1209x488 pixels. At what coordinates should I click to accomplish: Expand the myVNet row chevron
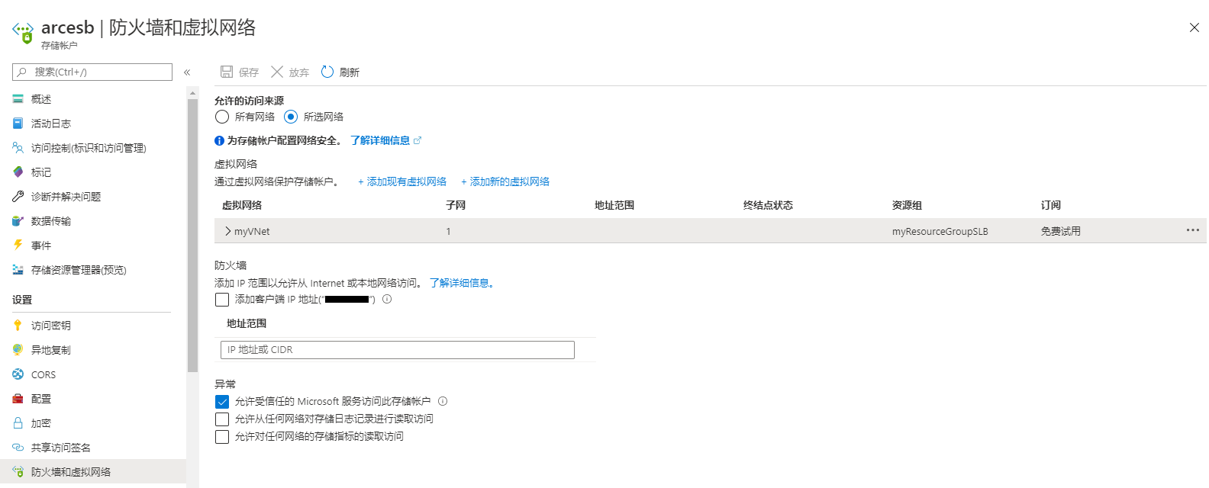[x=227, y=231]
